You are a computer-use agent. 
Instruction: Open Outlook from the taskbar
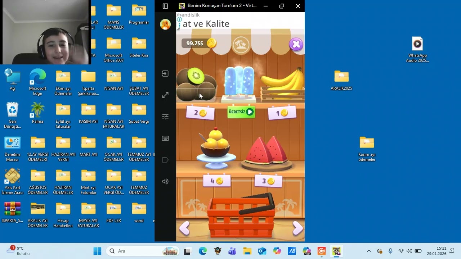[262, 251]
